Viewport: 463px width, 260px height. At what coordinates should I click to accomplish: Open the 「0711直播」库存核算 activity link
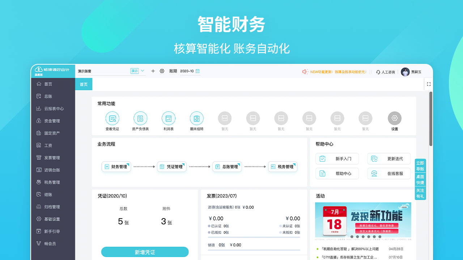pos(349,257)
